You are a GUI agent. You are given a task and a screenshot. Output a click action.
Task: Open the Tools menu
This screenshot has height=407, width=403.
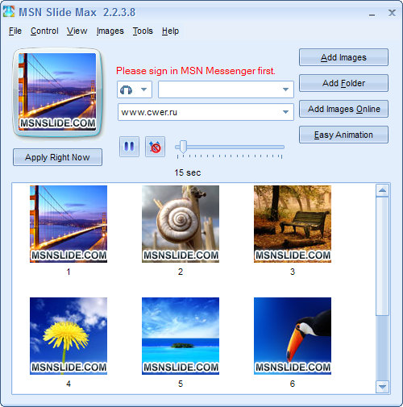click(x=143, y=31)
